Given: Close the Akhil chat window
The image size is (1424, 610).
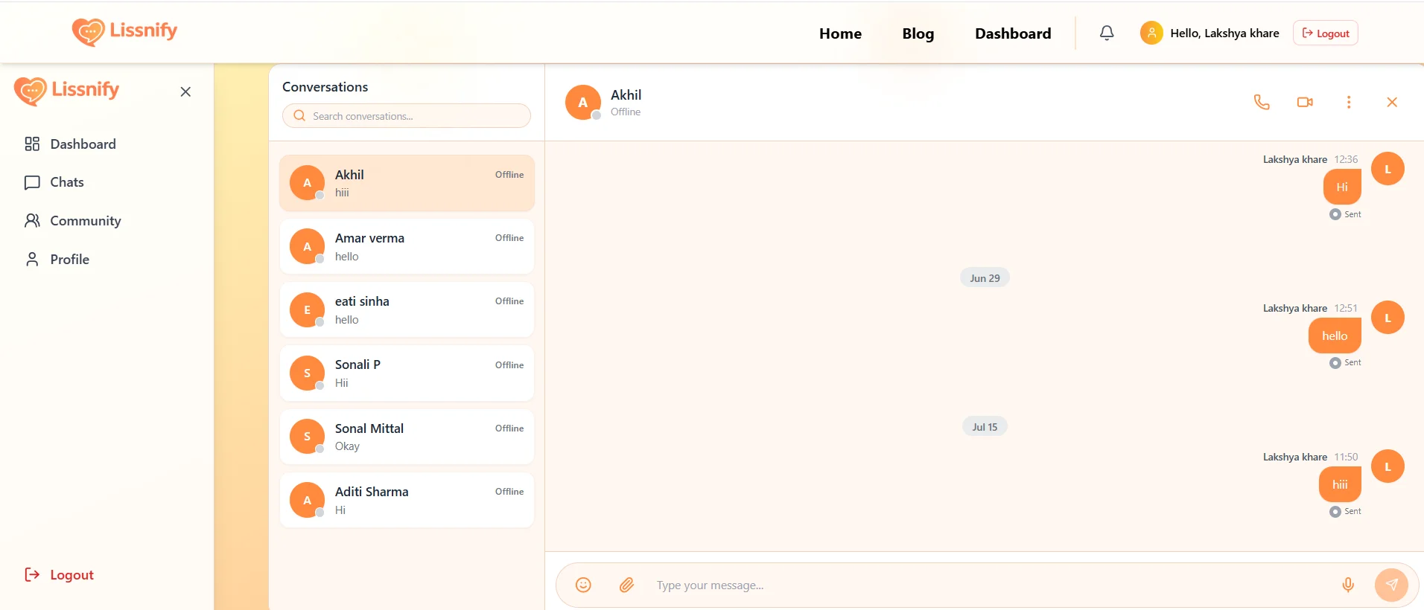Looking at the screenshot, I should click(1392, 102).
